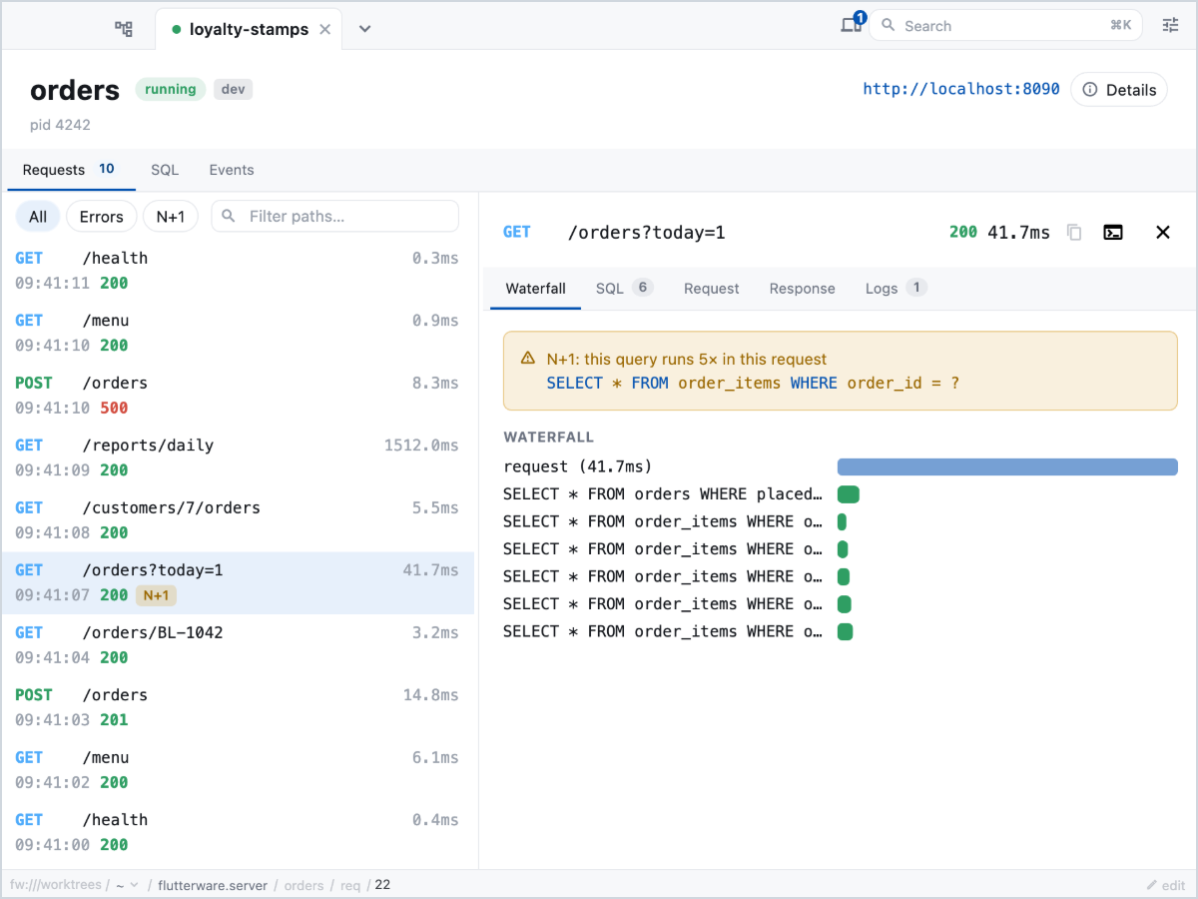Viewport: 1198px width, 899px height.
Task: Select the POST /orders 500 request
Action: tap(238, 396)
